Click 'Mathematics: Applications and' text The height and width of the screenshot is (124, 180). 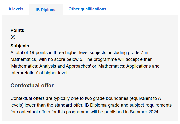pyautogui.click(x=129, y=66)
